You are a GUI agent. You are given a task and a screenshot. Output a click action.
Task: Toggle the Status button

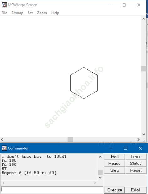pos(136,164)
